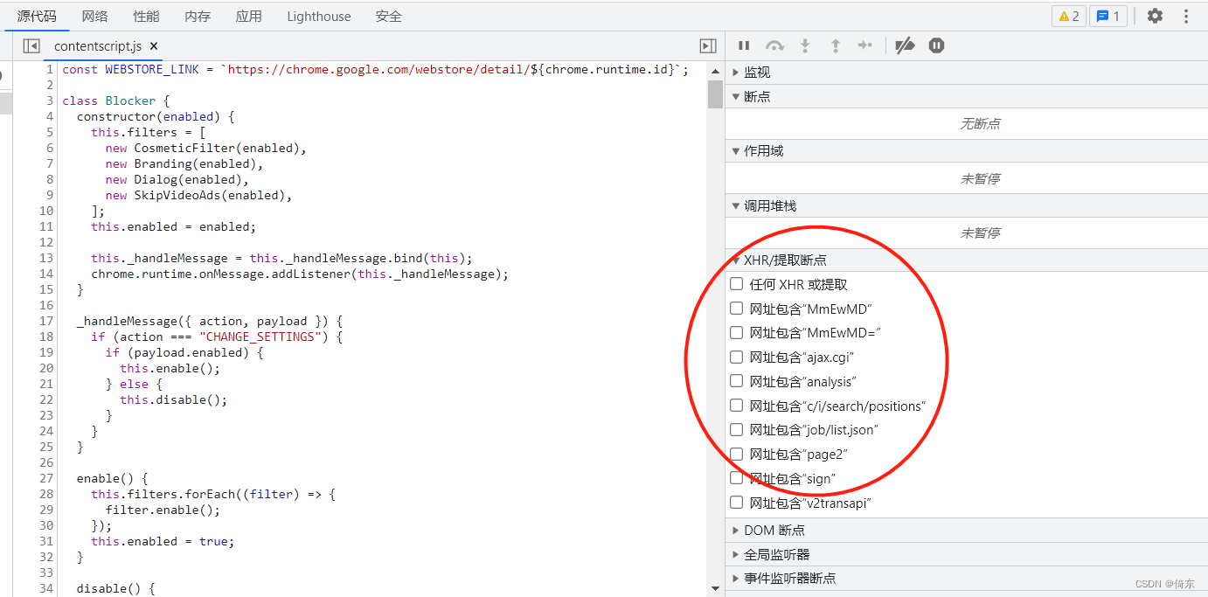
Task: Click the step icon in debugger toolbar
Action: [865, 45]
